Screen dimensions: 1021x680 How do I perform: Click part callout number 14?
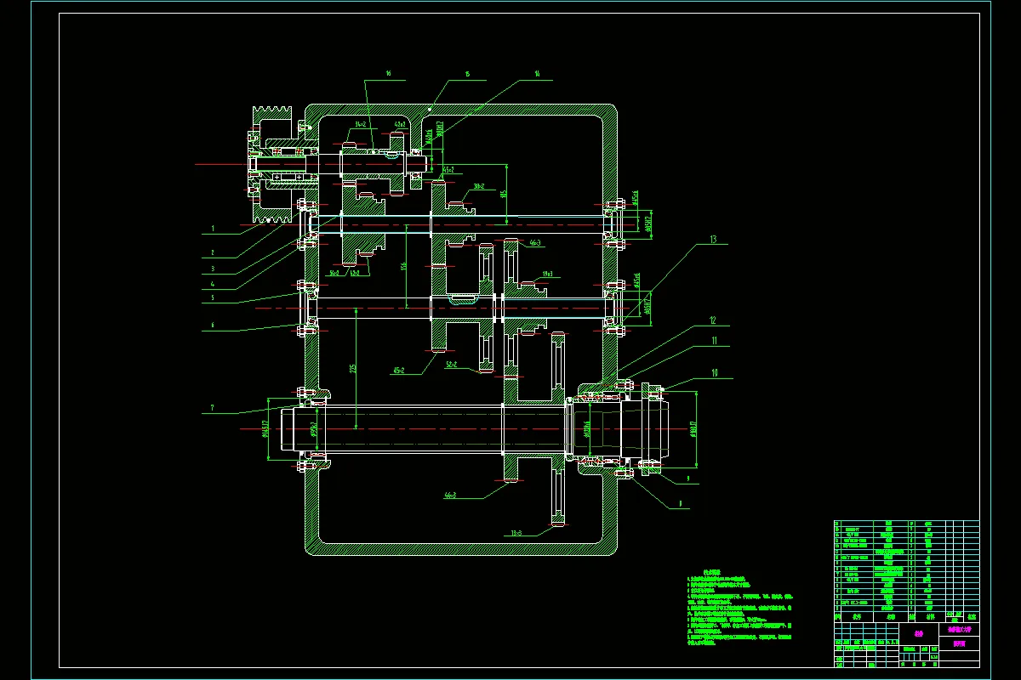pos(537,75)
